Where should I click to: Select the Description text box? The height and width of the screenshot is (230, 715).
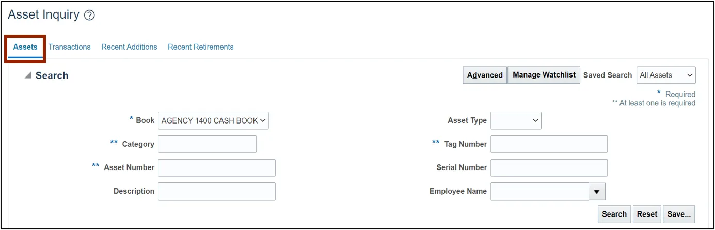tap(216, 191)
